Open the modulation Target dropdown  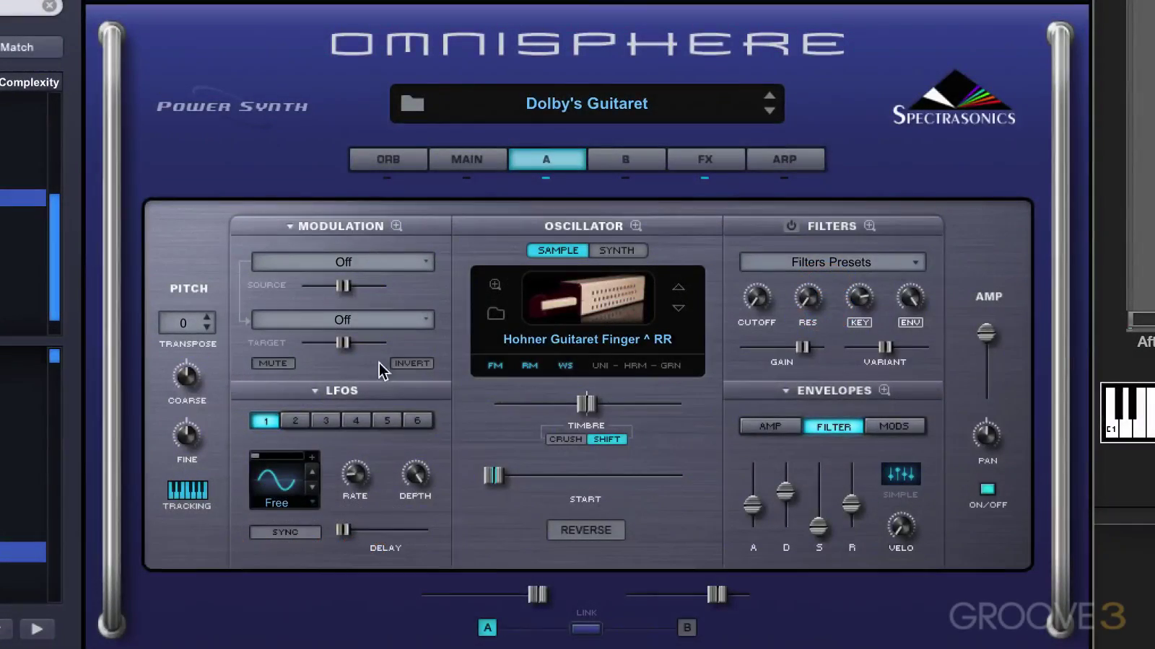pyautogui.click(x=343, y=319)
